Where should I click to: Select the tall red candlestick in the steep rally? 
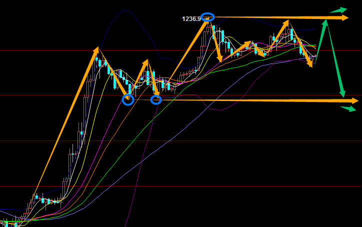[85, 108]
